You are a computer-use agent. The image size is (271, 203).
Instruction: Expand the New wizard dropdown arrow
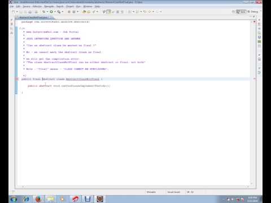17,12
